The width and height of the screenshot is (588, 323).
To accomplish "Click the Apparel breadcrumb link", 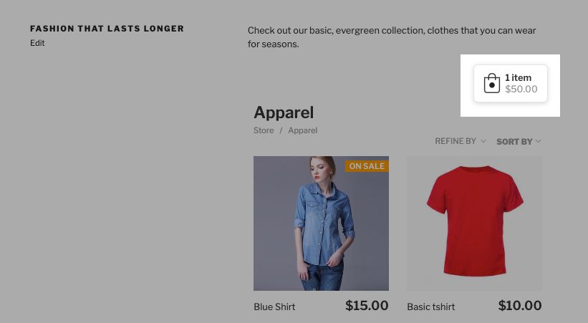I will click(x=303, y=130).
